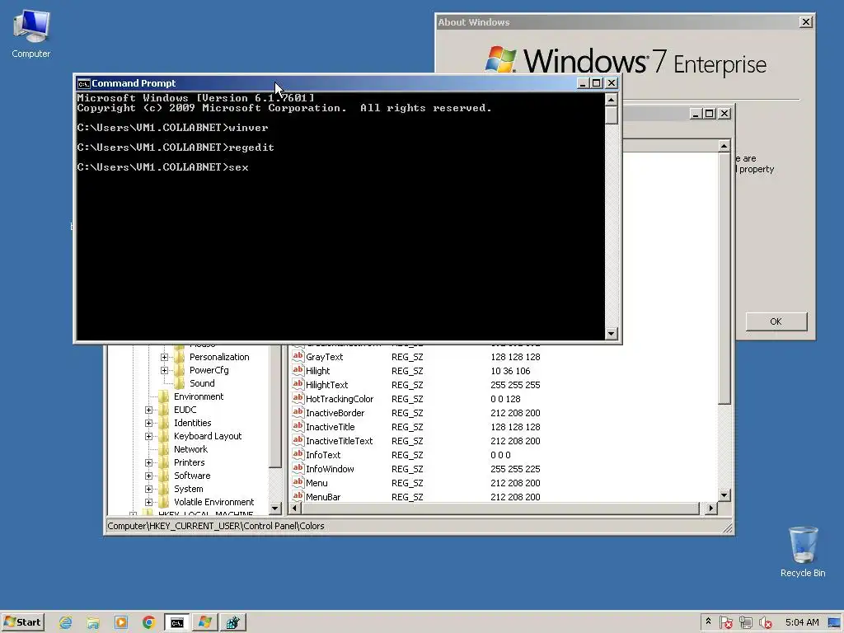This screenshot has height=633, width=844.
Task: Click the 0 0 128 HotTrackingColor data
Action: pyautogui.click(x=505, y=399)
